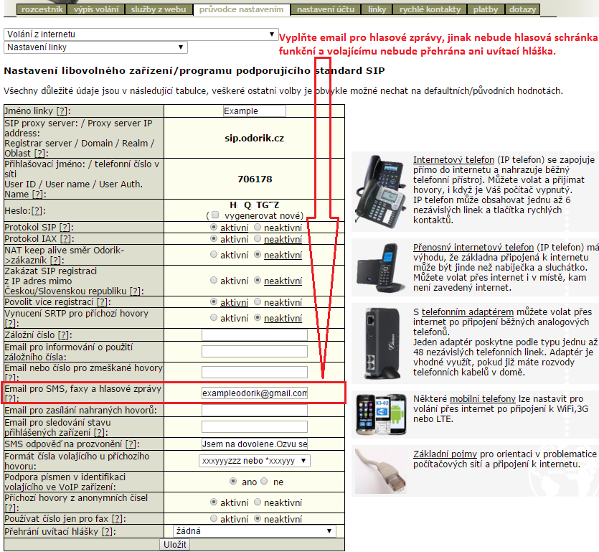Select 'ne' for Podpora písmen option
Screen dimensions: 599x552
click(x=264, y=482)
